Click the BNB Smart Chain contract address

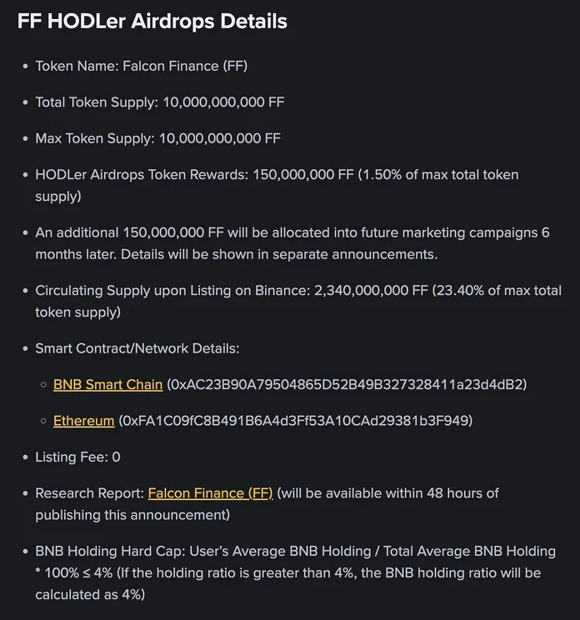pos(347,385)
